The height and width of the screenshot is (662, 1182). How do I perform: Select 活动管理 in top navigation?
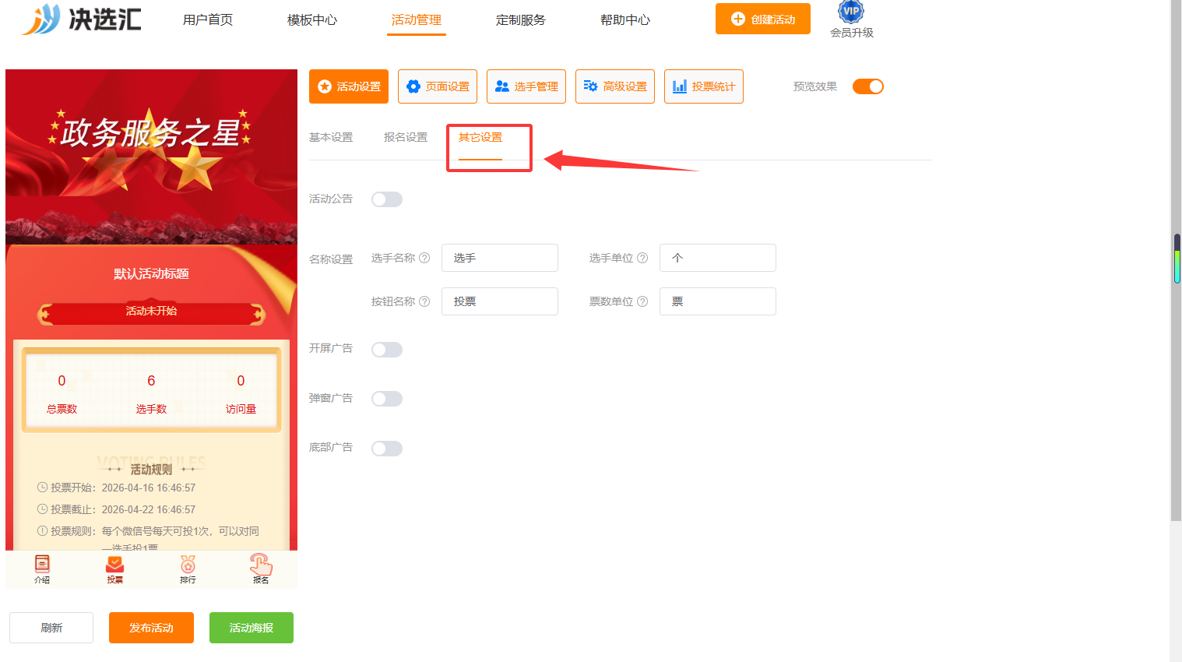[x=417, y=19]
